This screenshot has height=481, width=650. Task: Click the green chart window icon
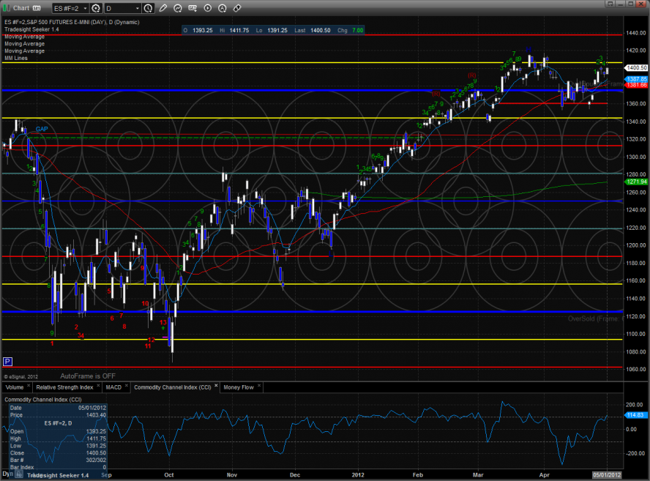point(7,8)
